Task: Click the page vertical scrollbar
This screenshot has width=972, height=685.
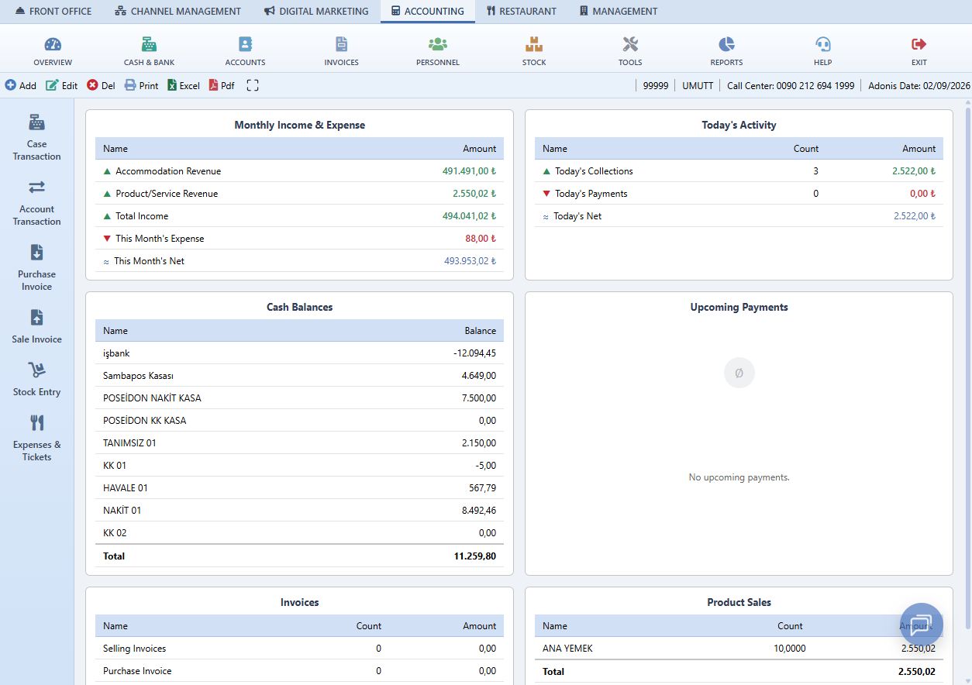Action: click(967, 367)
